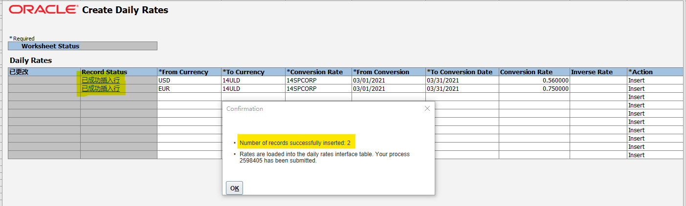Viewport: 686px width, 206px height.
Task: Click the 0.560000 conversion rate cell
Action: [534, 80]
